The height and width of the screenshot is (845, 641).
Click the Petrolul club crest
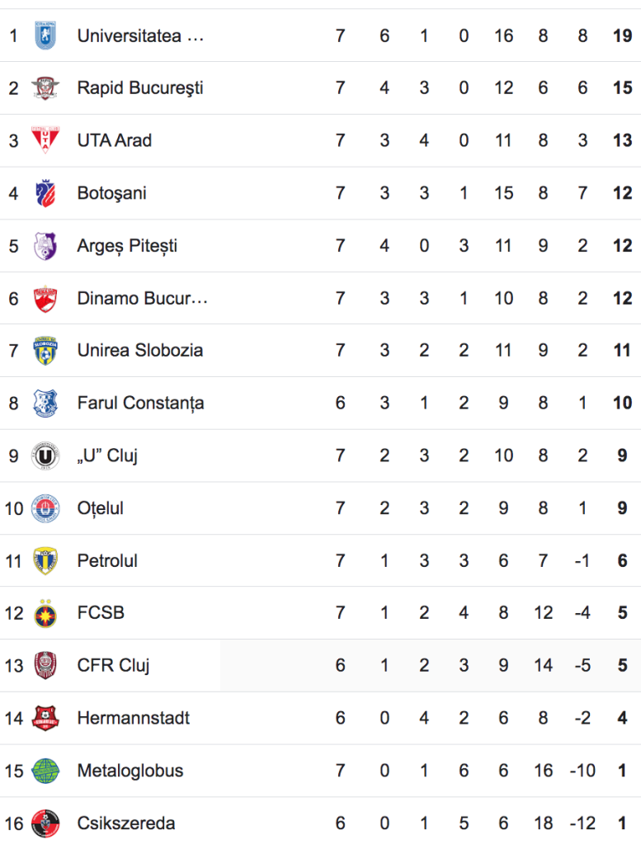45,561
